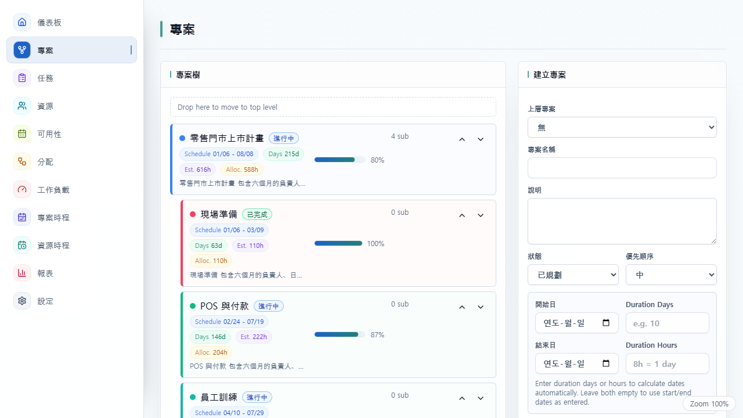The height and width of the screenshot is (418, 743).
Task: Open the calendar picker for 結束日
Action: (606, 363)
